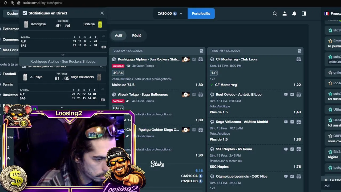Screen dimensions: 341x192
Task: Expand the Koshigaya vs Shibuya stats chevron
Action: (x=63, y=55)
